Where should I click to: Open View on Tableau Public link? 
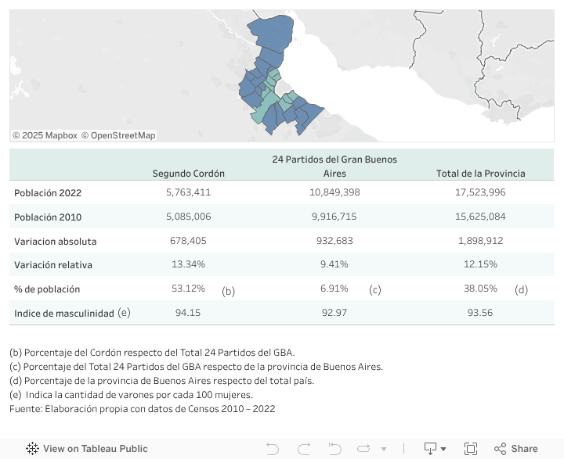pyautogui.click(x=95, y=449)
